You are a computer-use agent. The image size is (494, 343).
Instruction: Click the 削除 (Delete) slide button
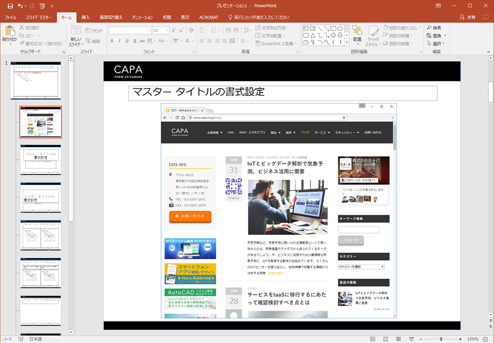click(x=93, y=41)
